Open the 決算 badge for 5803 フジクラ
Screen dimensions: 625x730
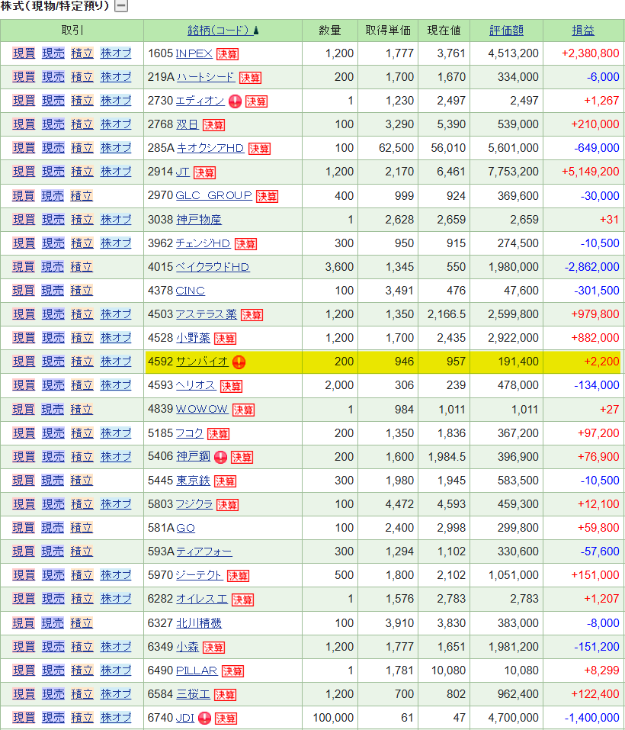coord(227,505)
